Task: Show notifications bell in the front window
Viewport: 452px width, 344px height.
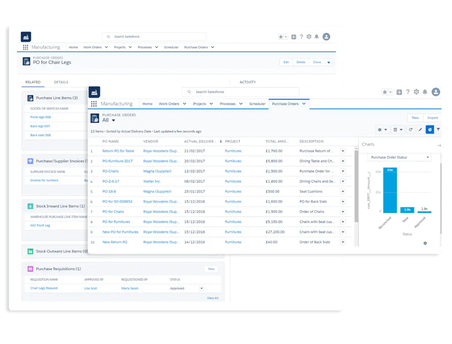Action: tap(425, 92)
